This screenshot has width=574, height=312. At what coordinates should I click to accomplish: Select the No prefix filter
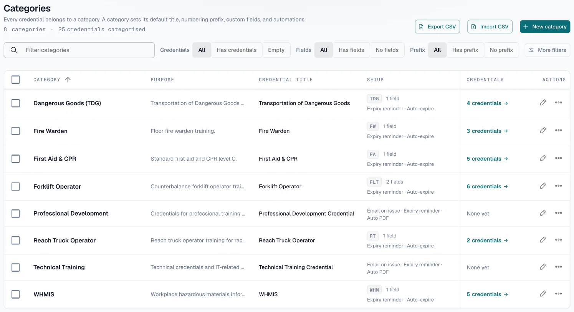coord(501,50)
